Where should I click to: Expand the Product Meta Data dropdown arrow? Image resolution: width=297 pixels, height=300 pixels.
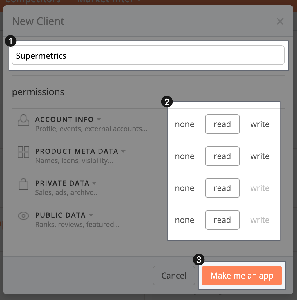(x=123, y=151)
